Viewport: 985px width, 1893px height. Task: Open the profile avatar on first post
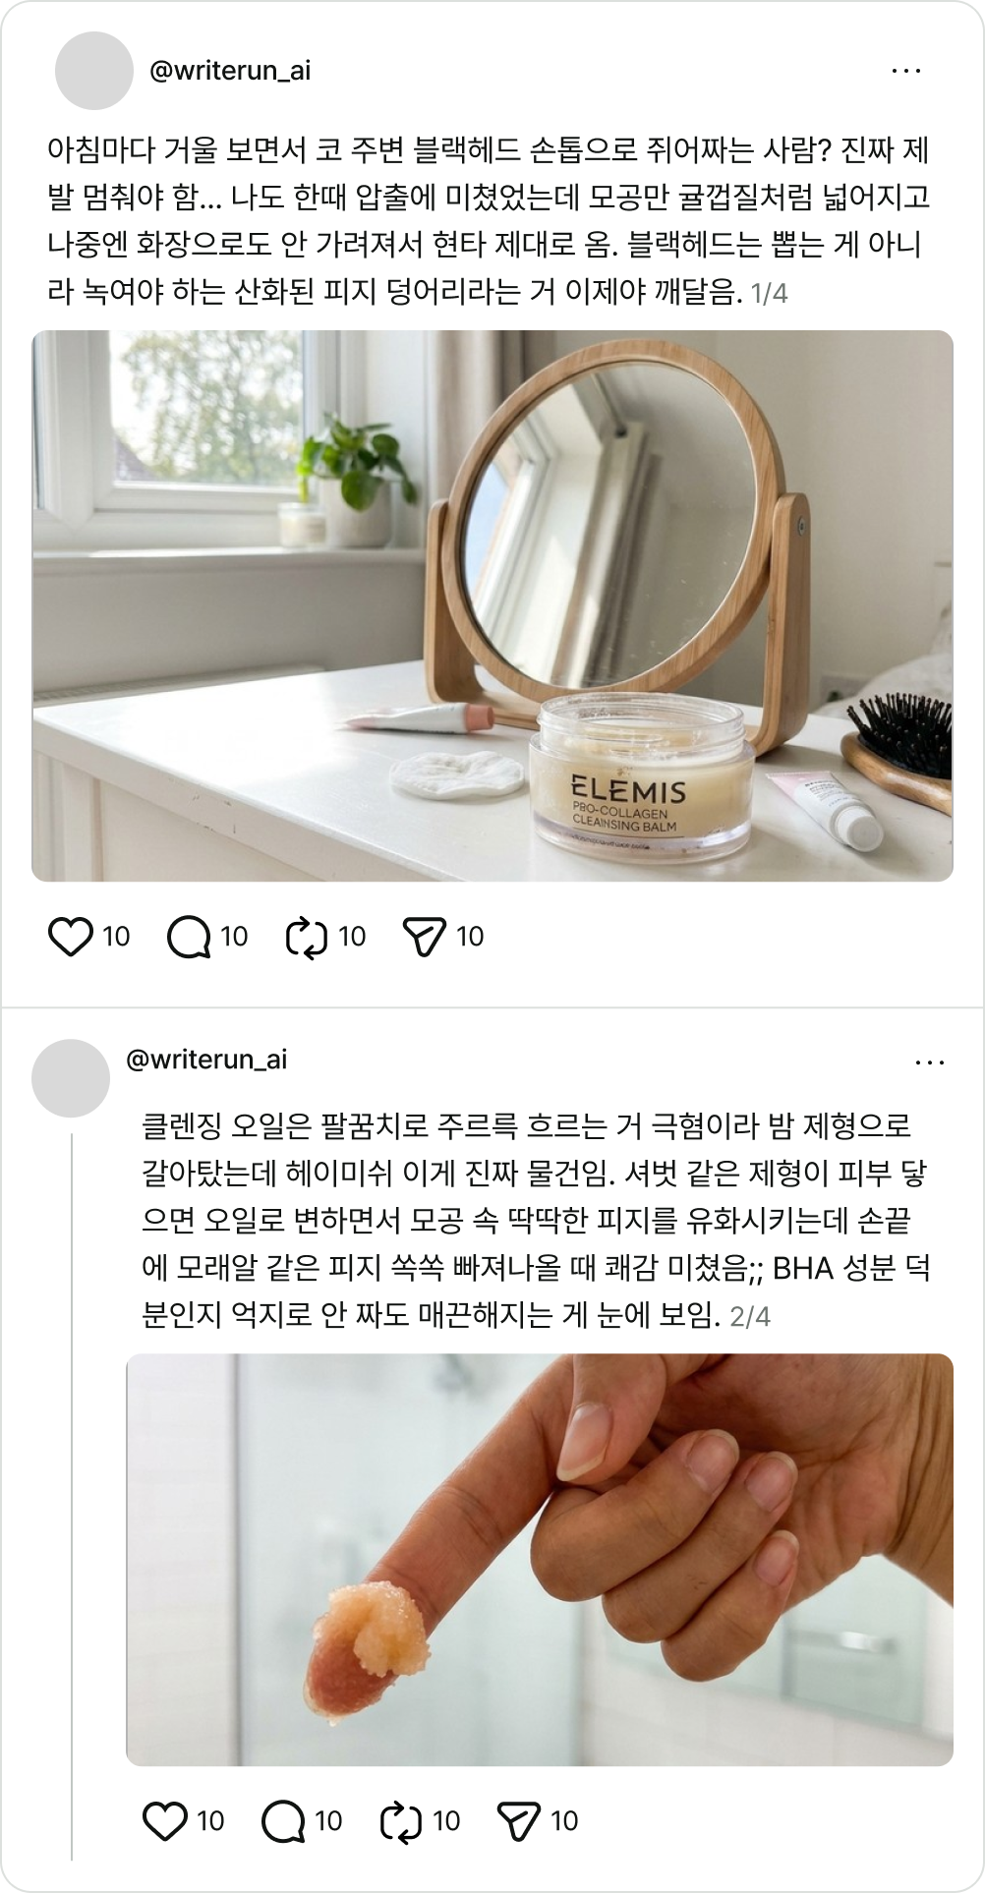(94, 71)
